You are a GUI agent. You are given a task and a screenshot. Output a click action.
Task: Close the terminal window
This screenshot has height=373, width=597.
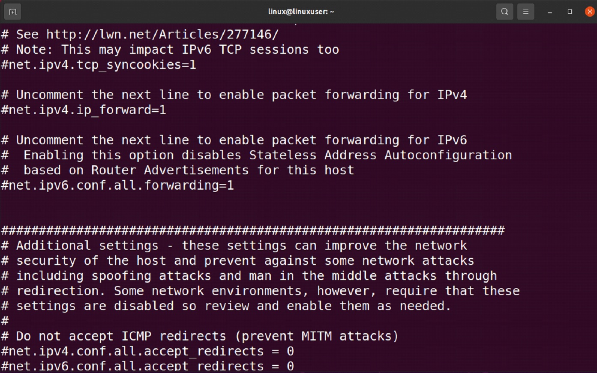(x=590, y=12)
